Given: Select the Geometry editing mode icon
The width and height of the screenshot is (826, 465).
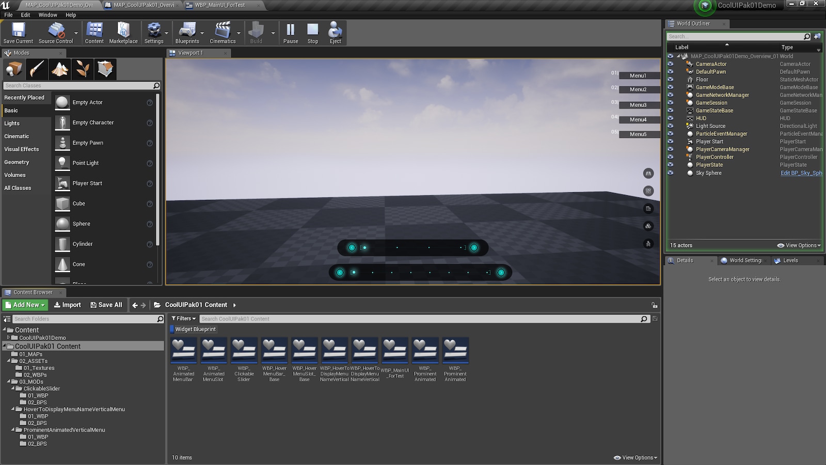Looking at the screenshot, I should [105, 69].
